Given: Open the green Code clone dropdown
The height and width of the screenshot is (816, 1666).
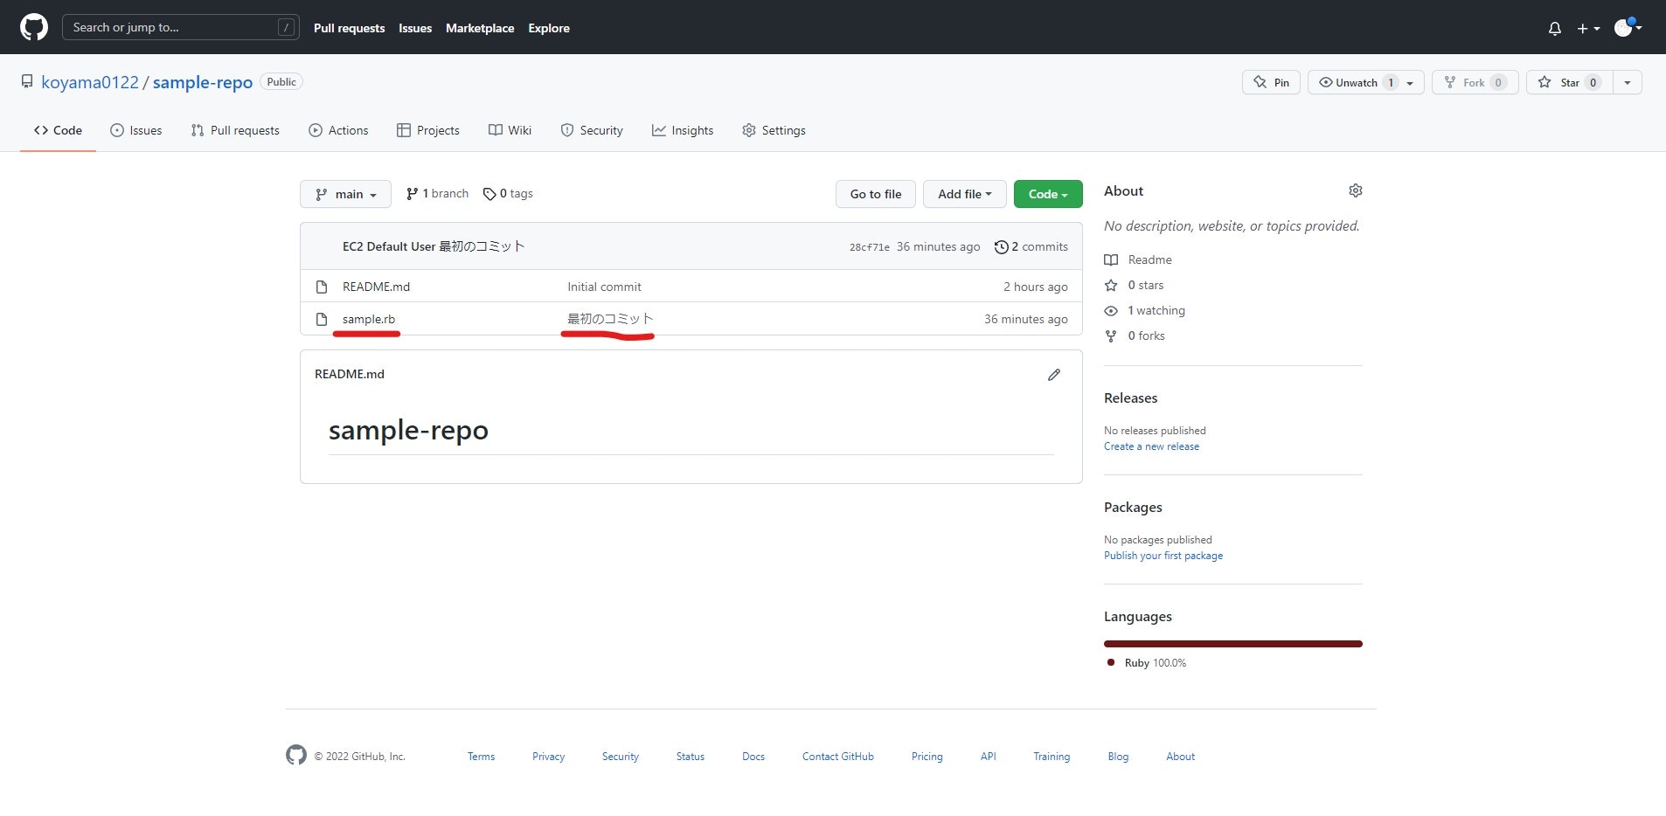Looking at the screenshot, I should (x=1048, y=194).
